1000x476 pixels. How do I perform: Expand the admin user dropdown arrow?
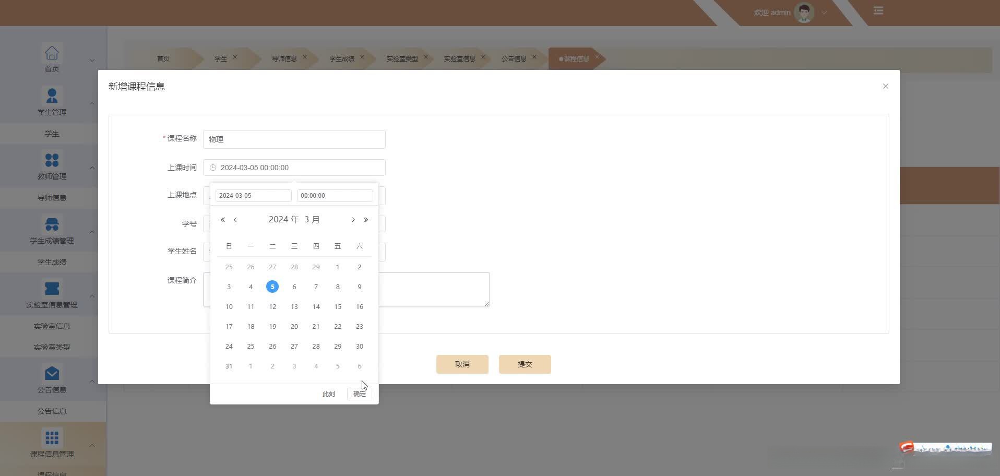point(824,13)
